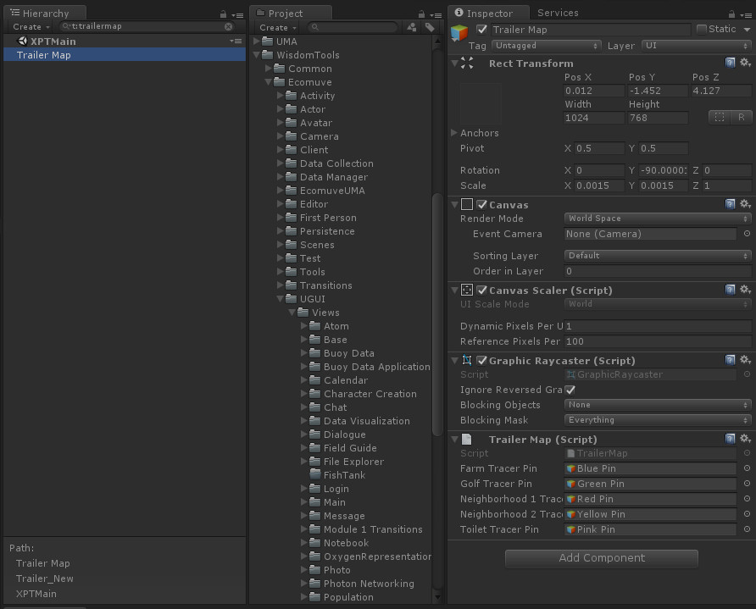
Task: Select the Character Creation folder
Action: pos(370,394)
